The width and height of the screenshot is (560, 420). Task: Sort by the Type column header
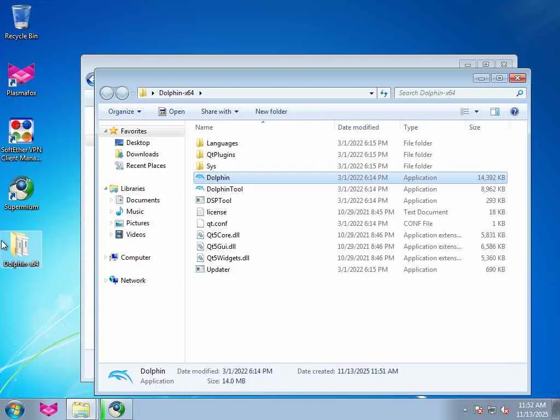433,127
